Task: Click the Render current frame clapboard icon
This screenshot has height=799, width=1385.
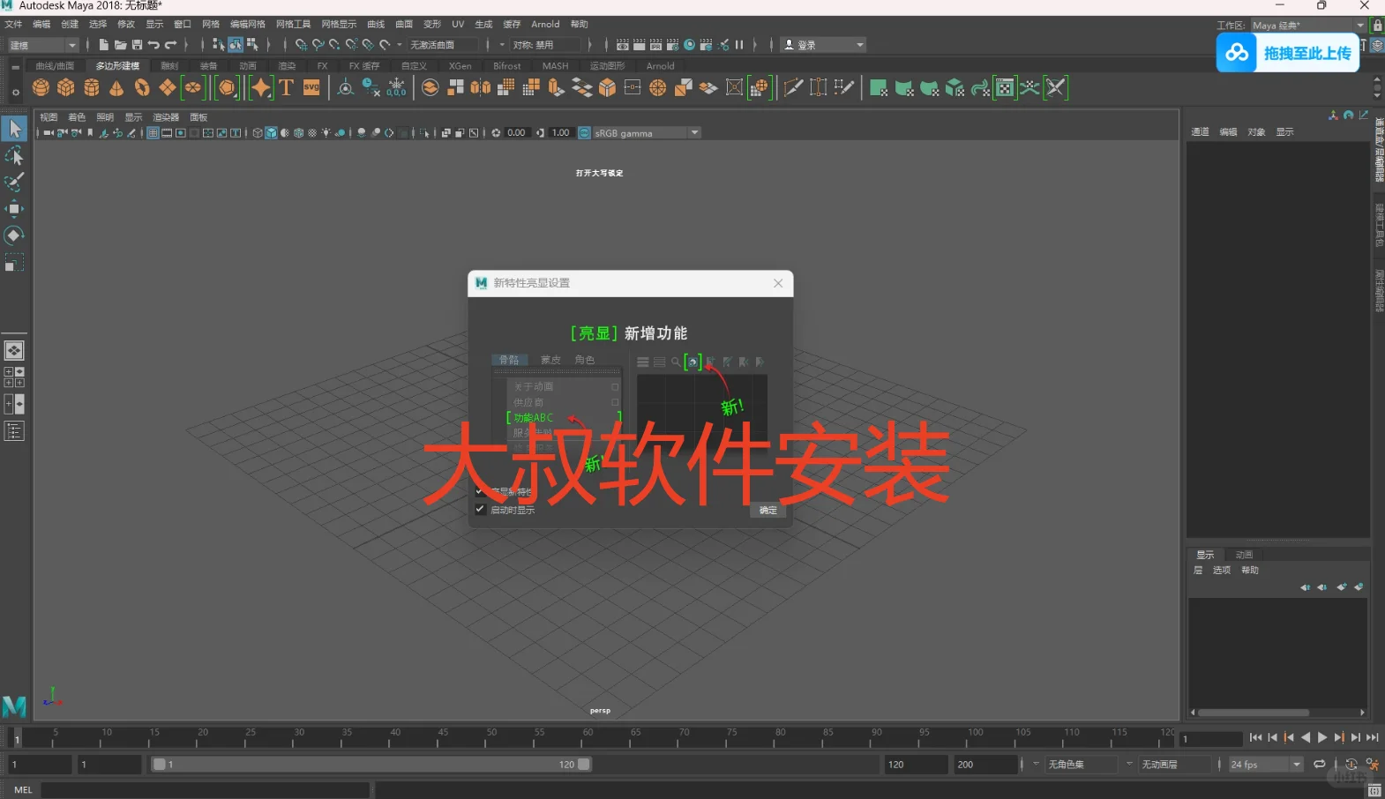Action: 640,45
